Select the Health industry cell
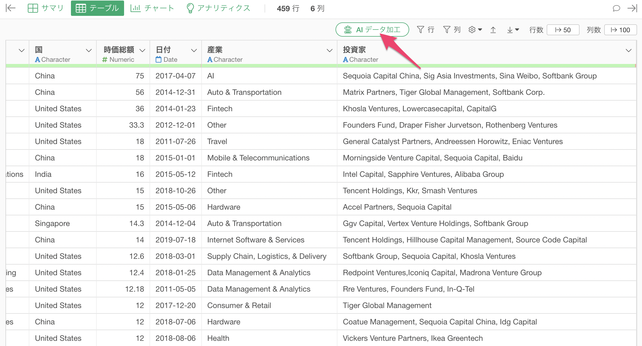Viewport: 642px width, 346px height. pos(269,338)
